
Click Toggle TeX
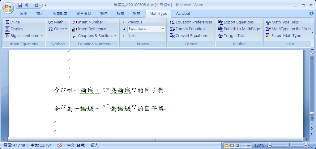tap(231, 36)
